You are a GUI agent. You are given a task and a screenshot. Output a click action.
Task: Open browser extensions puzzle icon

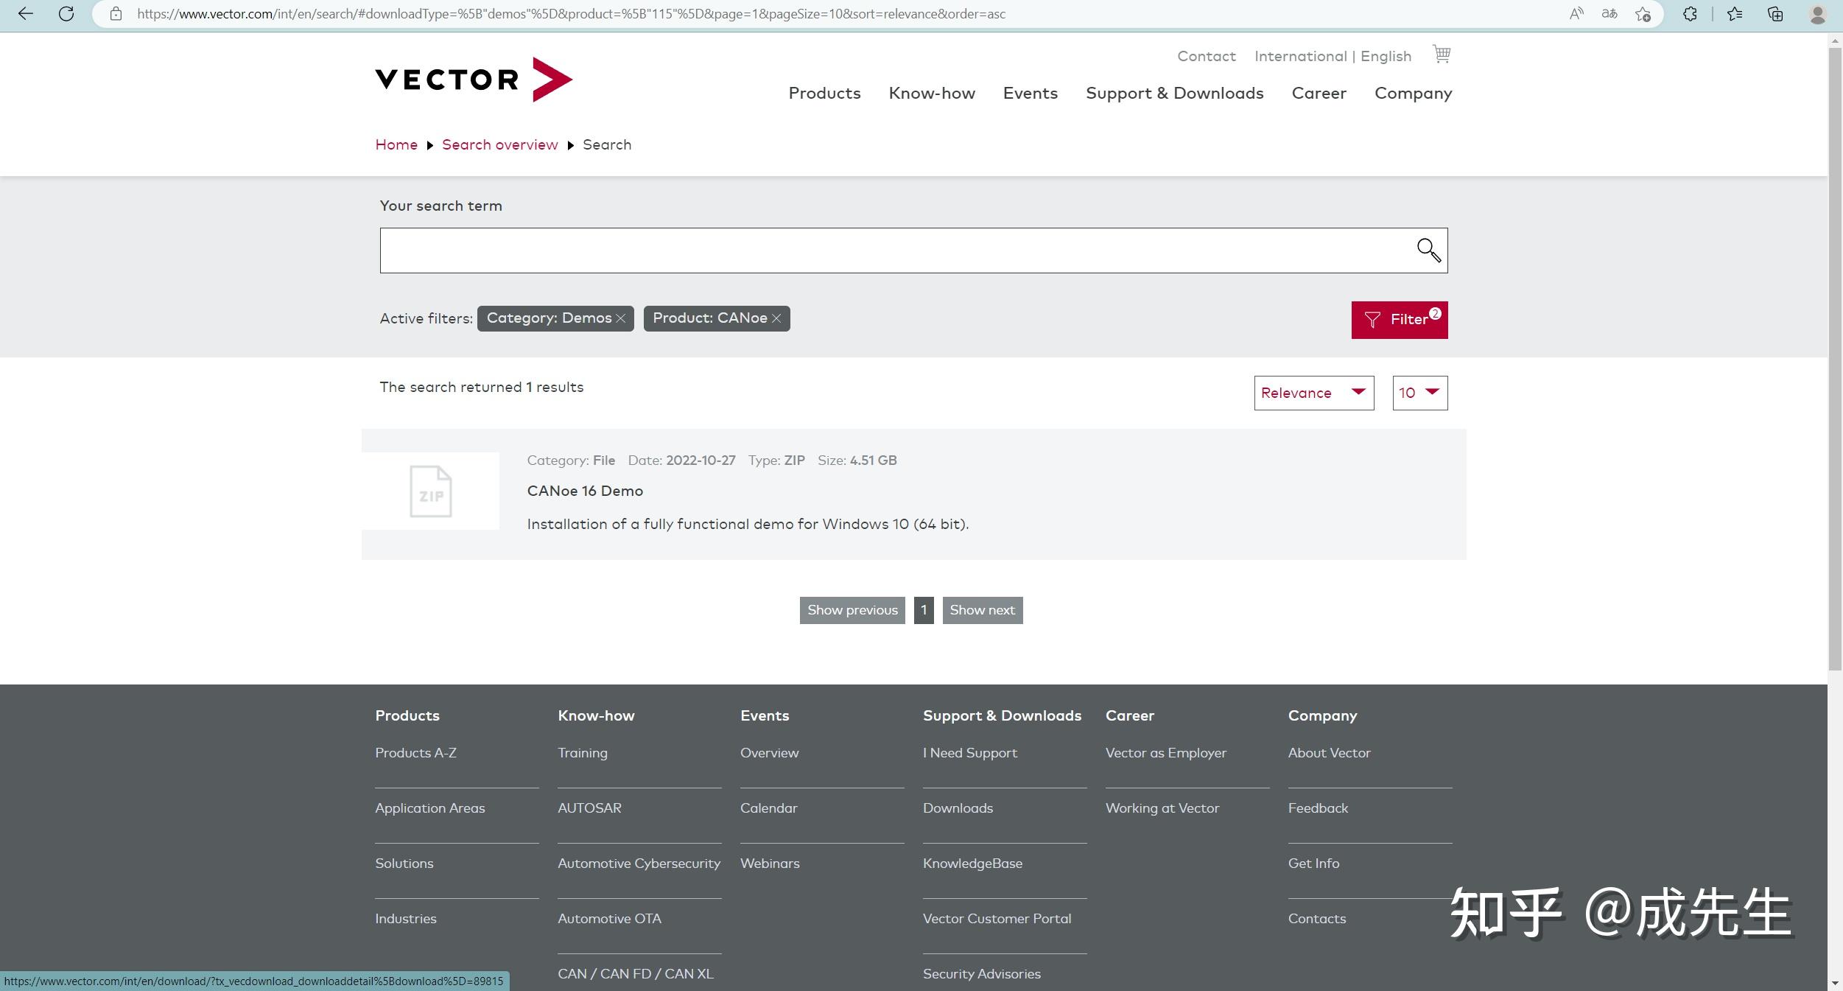point(1690,14)
